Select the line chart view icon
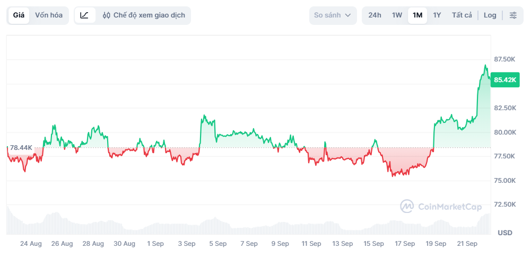531x258 pixels. [x=85, y=15]
